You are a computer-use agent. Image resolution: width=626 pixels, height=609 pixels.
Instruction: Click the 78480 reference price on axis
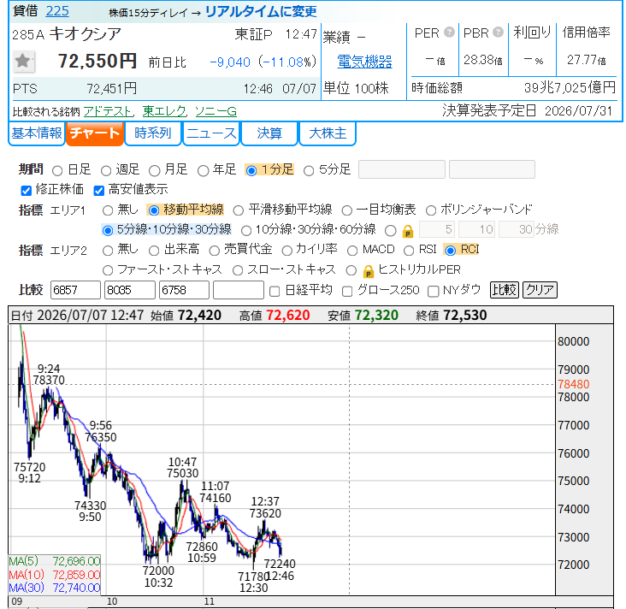coord(573,384)
